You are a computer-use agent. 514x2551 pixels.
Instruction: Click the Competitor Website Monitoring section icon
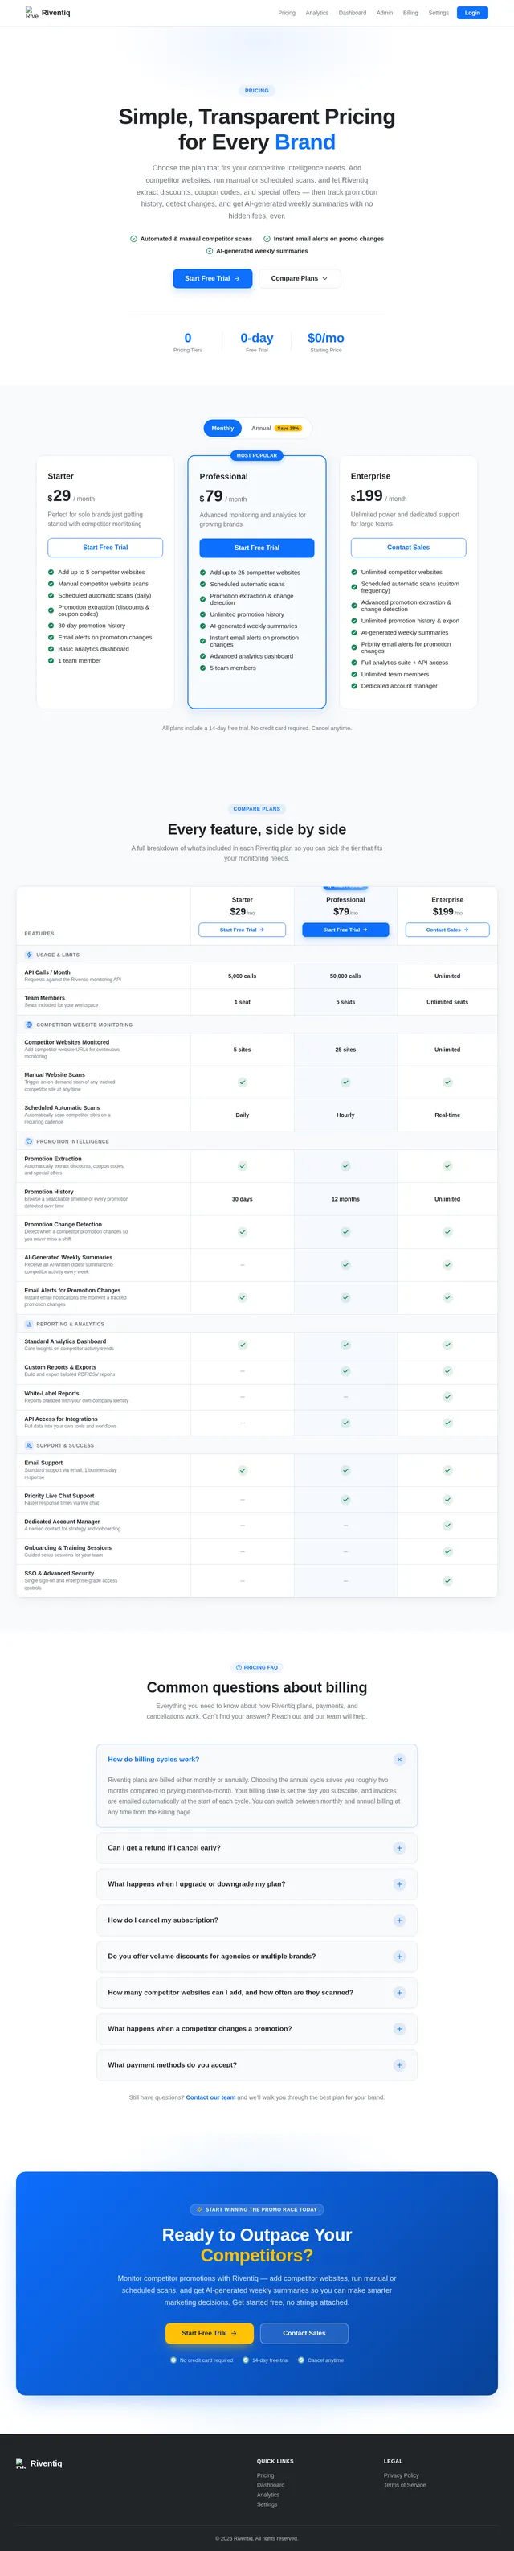pyautogui.click(x=29, y=1025)
